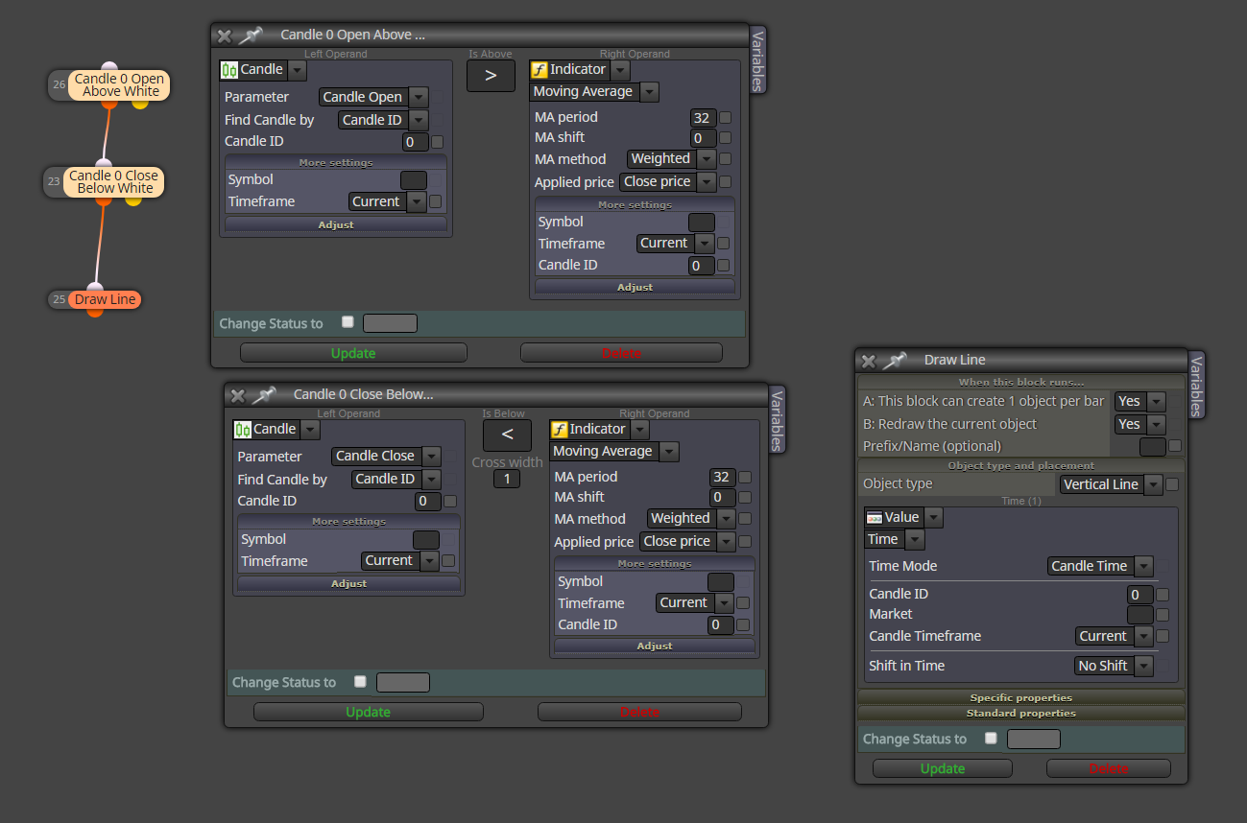Open Find Candle by dropdown in Open Above panel
This screenshot has width=1247, height=823.
383,120
